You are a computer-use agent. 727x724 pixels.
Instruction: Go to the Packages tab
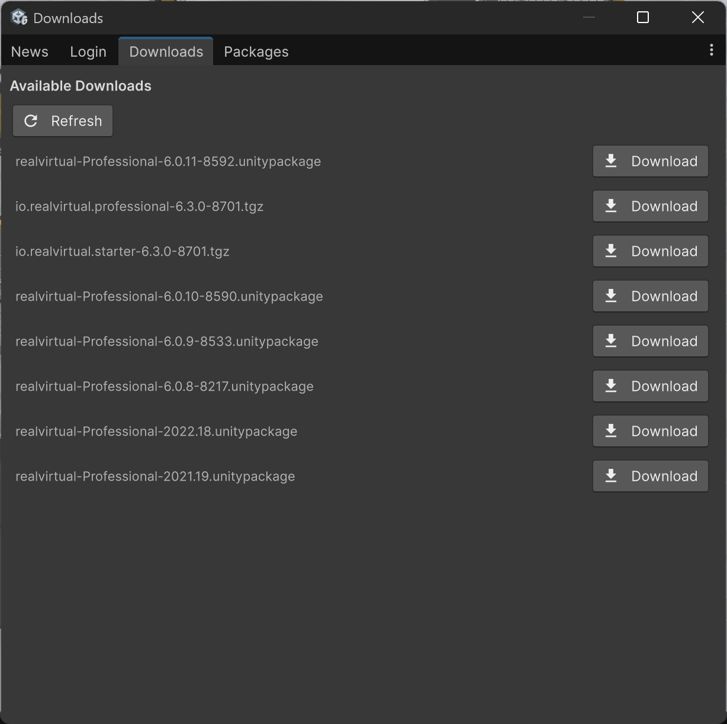coord(256,52)
